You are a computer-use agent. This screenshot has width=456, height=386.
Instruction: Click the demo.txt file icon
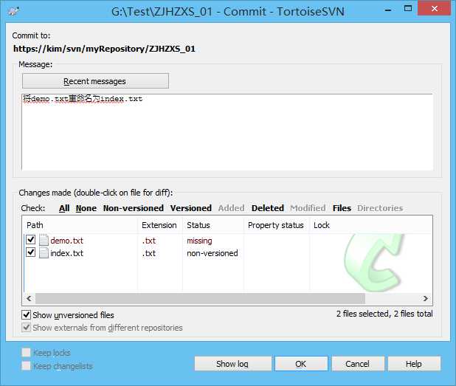44,240
